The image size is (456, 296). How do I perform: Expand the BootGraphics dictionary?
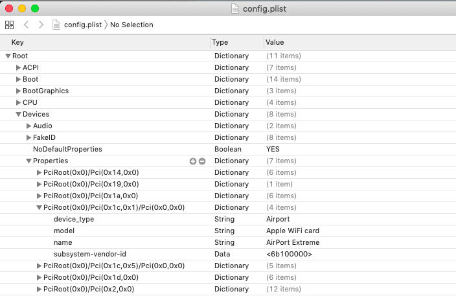[18, 91]
